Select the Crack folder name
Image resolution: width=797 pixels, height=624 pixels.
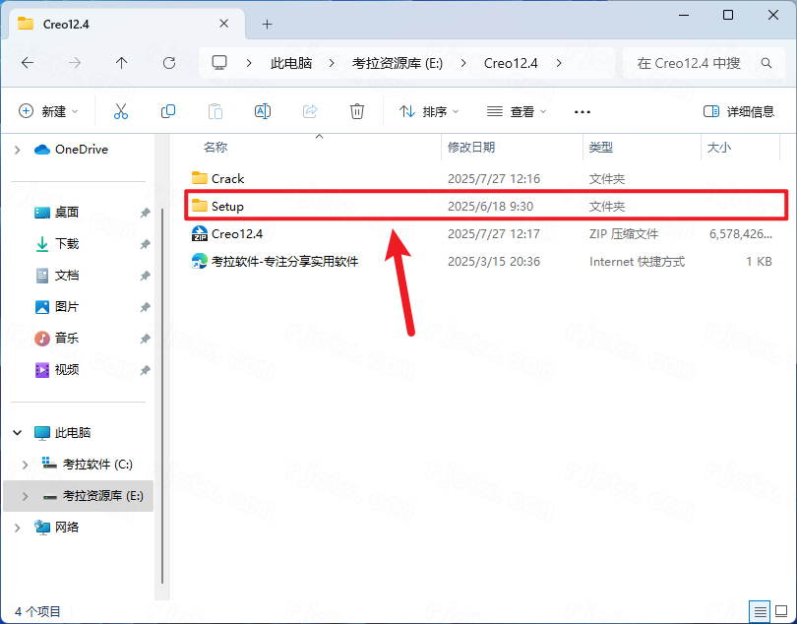(227, 178)
